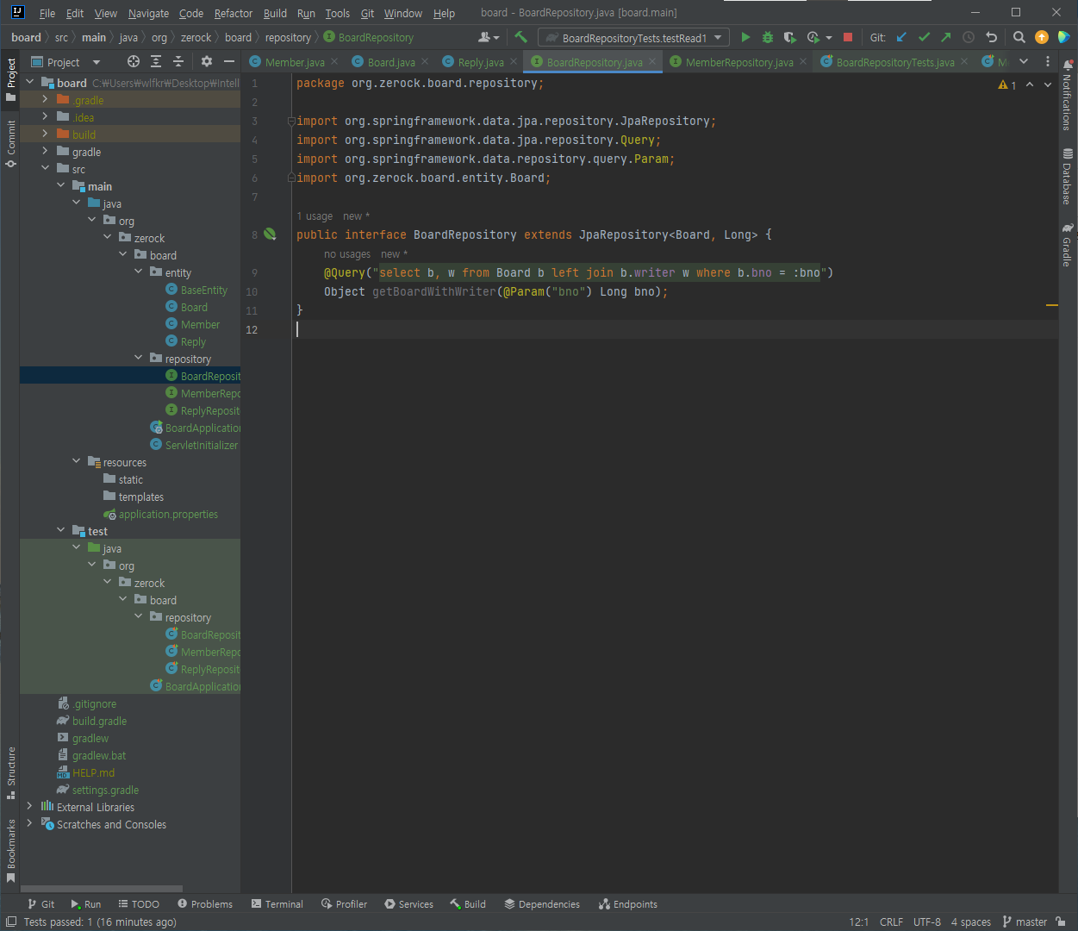Viewport: 1078px width, 931px height.
Task: Update project with the Git blue arrow
Action: [x=901, y=37]
